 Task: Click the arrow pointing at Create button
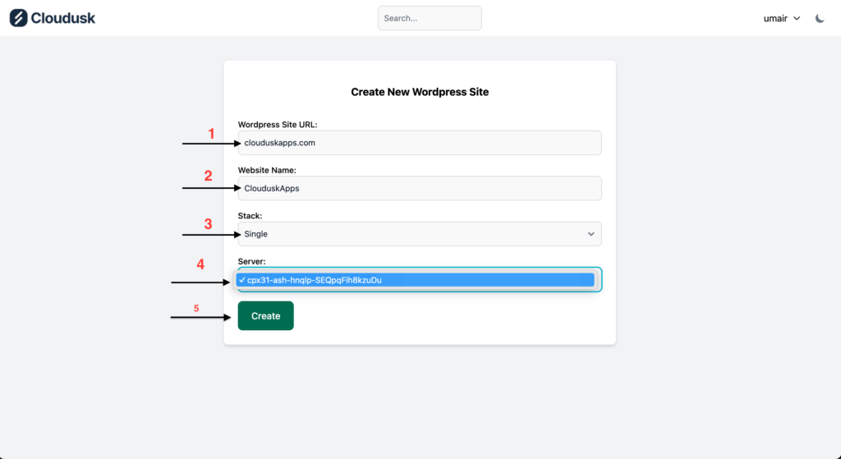tap(201, 316)
